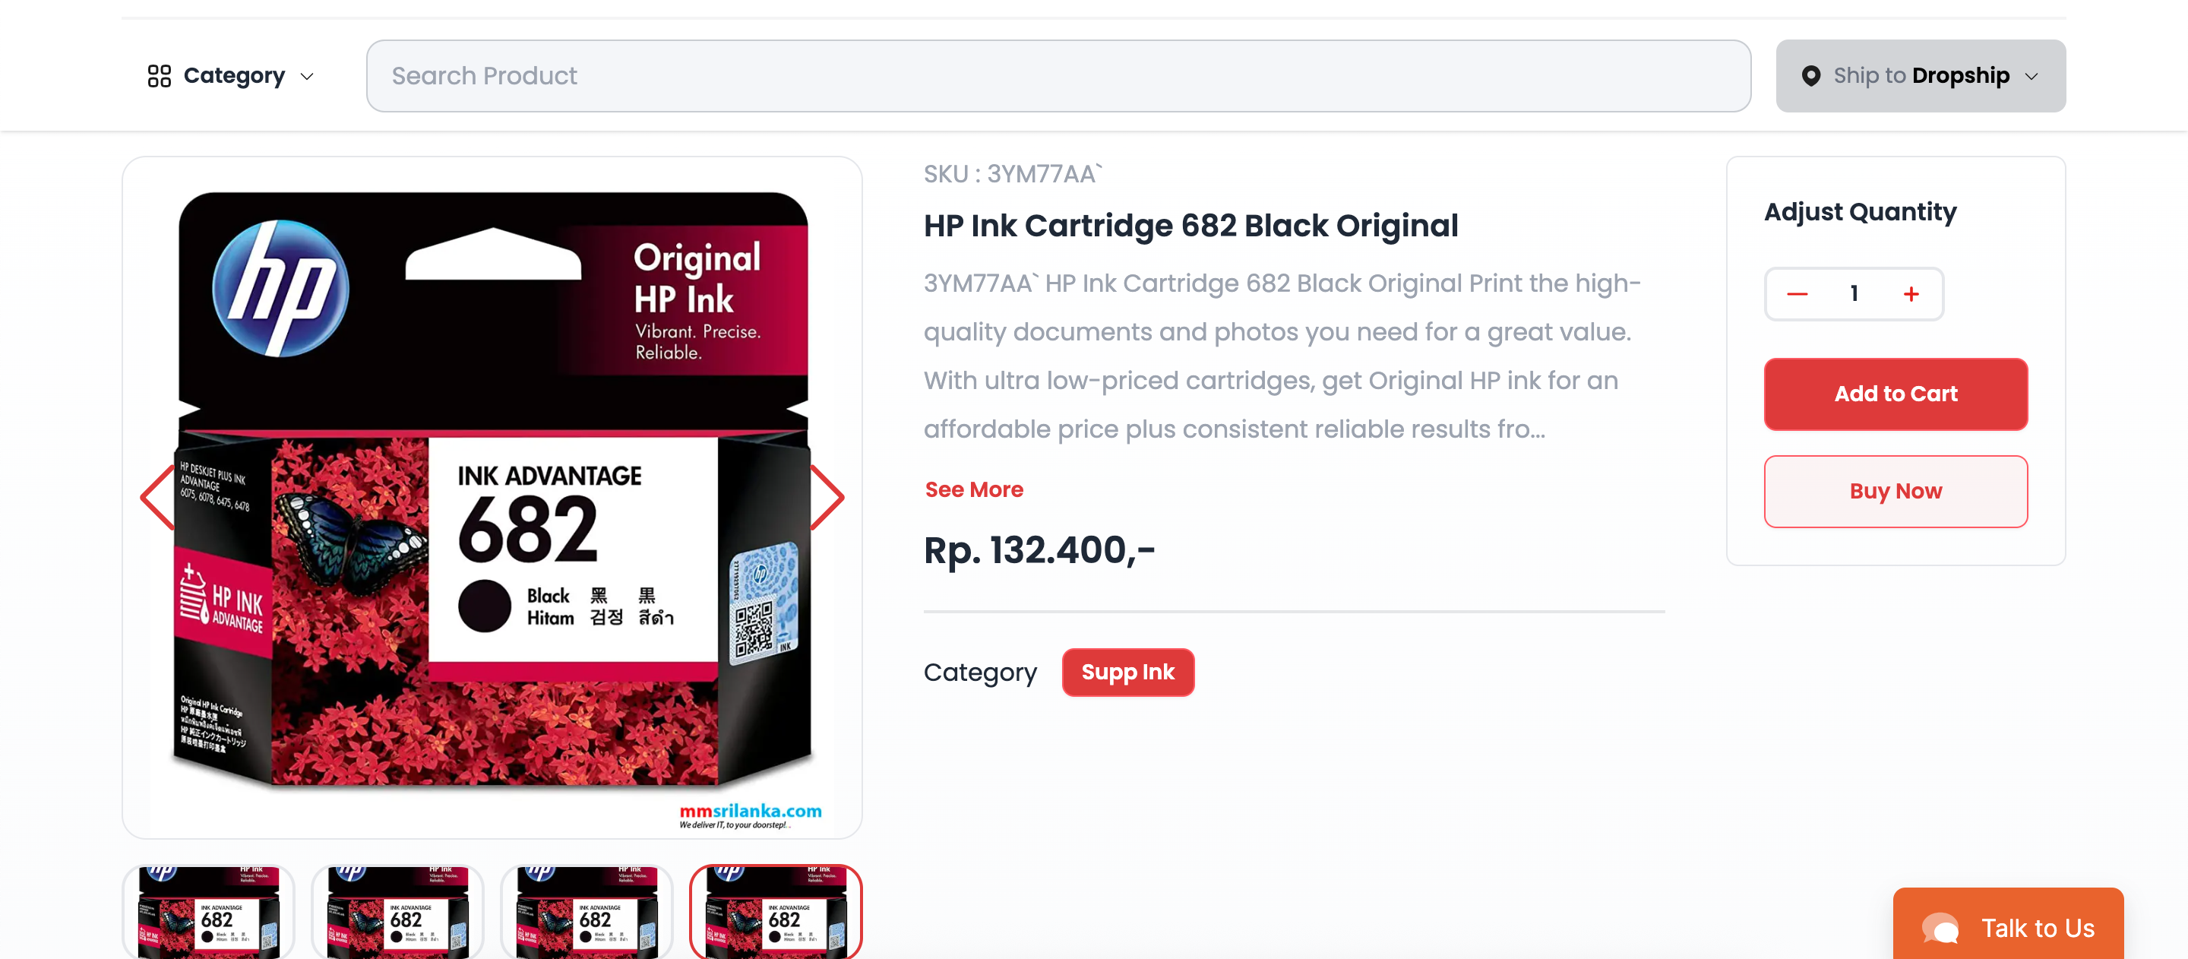Viewport: 2188px width, 959px height.
Task: Select the third product thumbnail
Action: [x=586, y=913]
